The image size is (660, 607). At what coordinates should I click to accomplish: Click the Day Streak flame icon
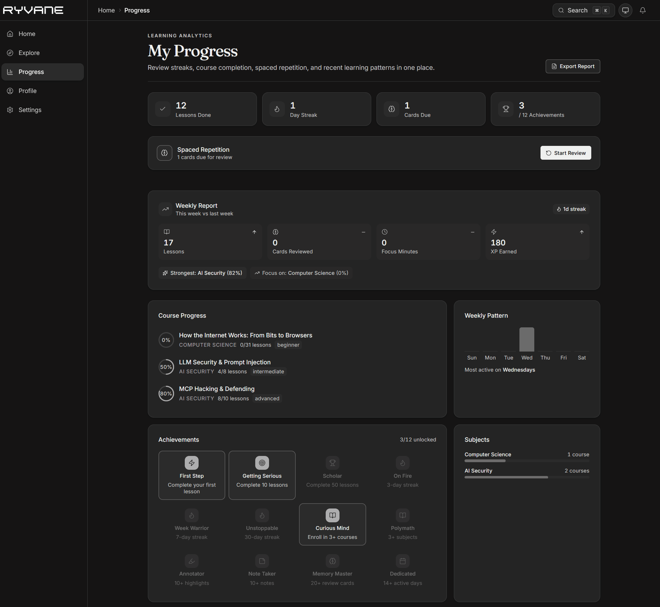[277, 109]
